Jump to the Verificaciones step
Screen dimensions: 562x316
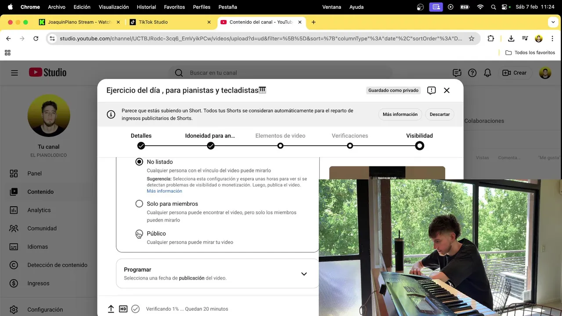[350, 141]
